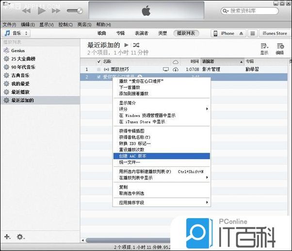Click the list menu icon beside iPhone
Viewport: 292px width, 251px height.
coord(253,33)
